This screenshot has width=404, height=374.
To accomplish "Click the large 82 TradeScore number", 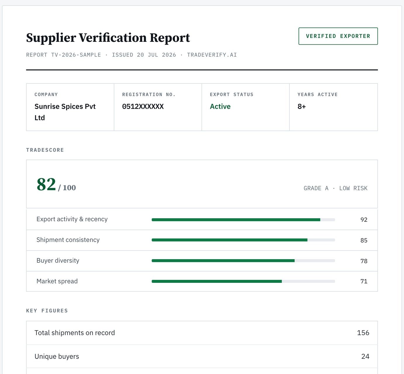I will [46, 184].
